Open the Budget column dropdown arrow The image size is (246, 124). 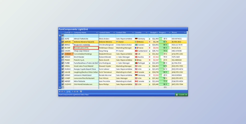157,33
